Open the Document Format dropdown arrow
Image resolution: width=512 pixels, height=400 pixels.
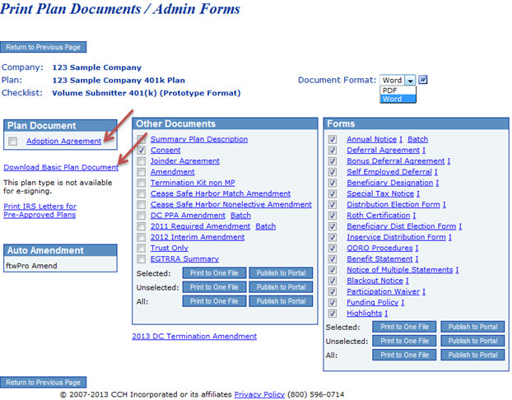410,81
